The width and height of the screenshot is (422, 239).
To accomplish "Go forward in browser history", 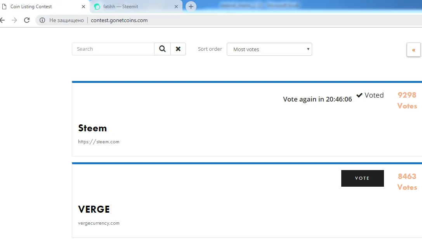I will (x=14, y=20).
